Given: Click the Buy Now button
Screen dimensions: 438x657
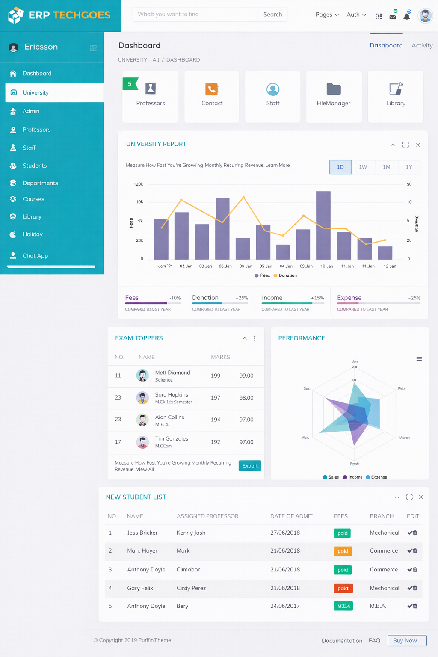Looking at the screenshot, I should 407,640.
